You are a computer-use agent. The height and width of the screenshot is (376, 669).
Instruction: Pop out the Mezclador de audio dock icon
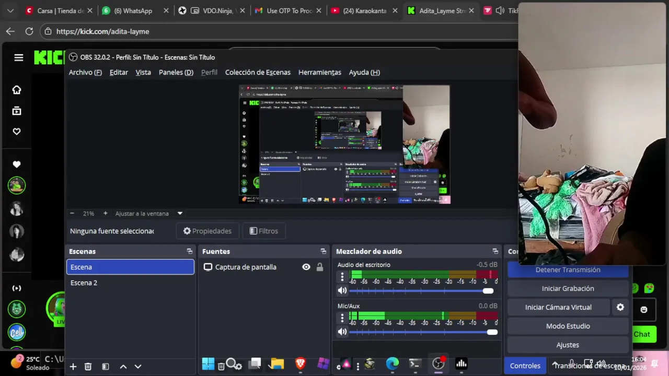coord(495,251)
